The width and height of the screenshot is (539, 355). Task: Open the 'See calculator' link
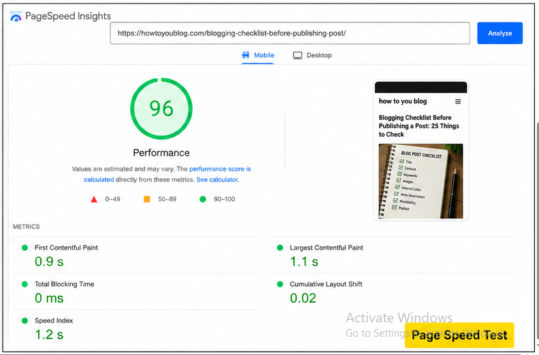point(217,180)
